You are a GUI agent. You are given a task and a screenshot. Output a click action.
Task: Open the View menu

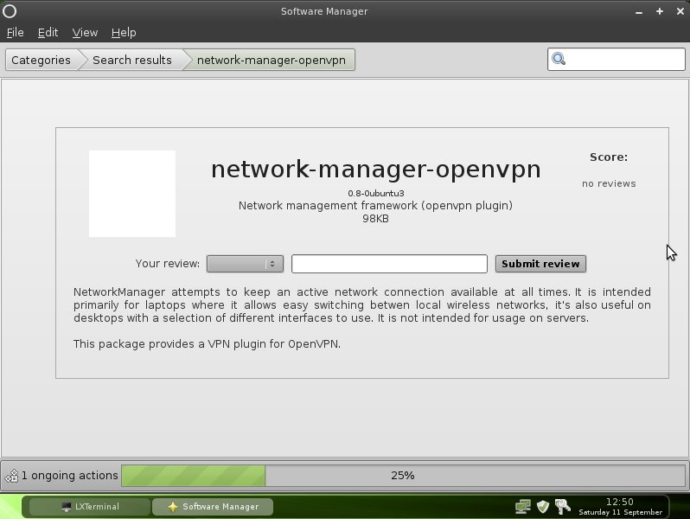coord(85,33)
